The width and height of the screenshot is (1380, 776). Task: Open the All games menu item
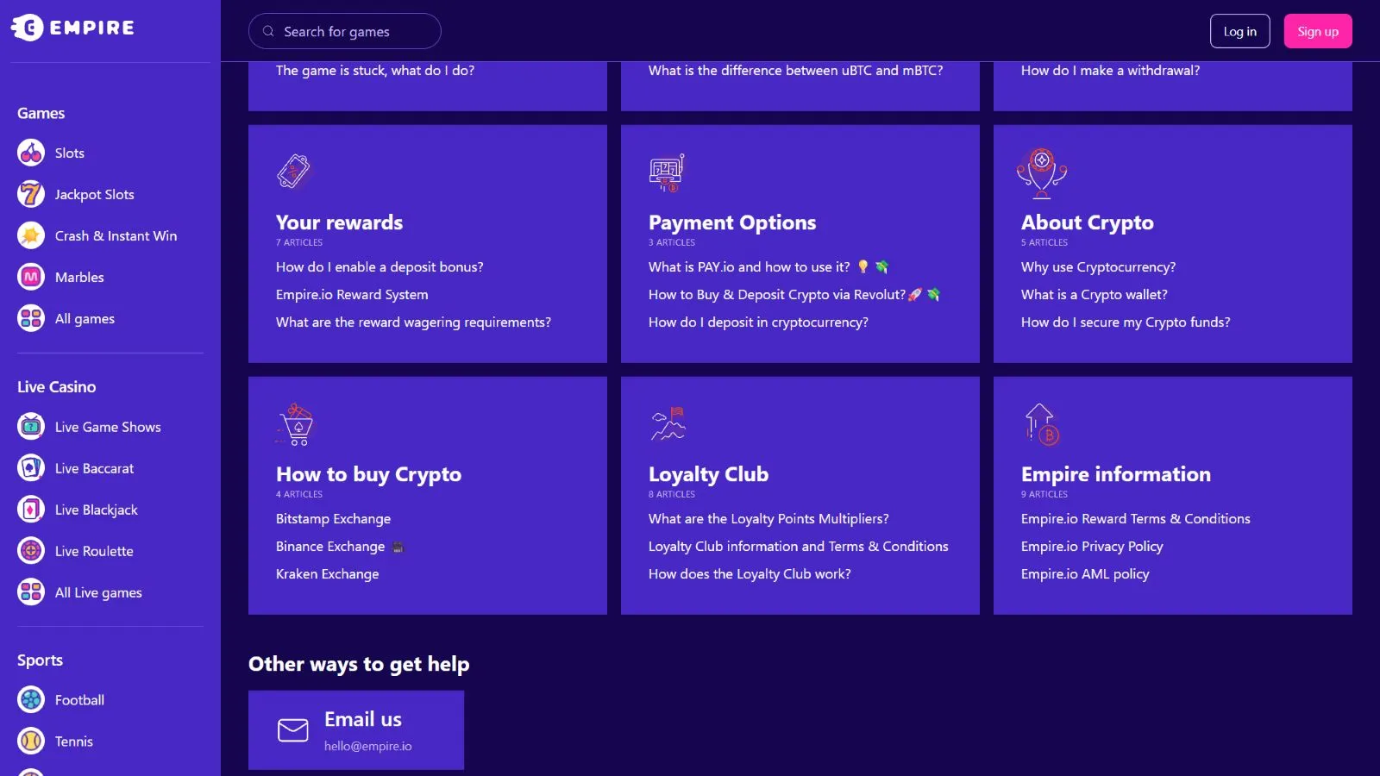tap(85, 319)
